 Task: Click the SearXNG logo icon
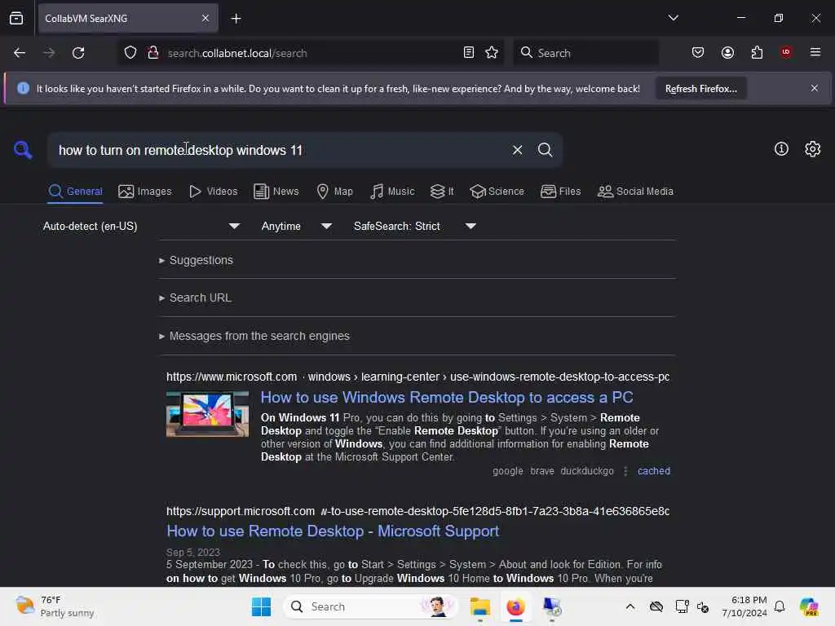tap(23, 150)
